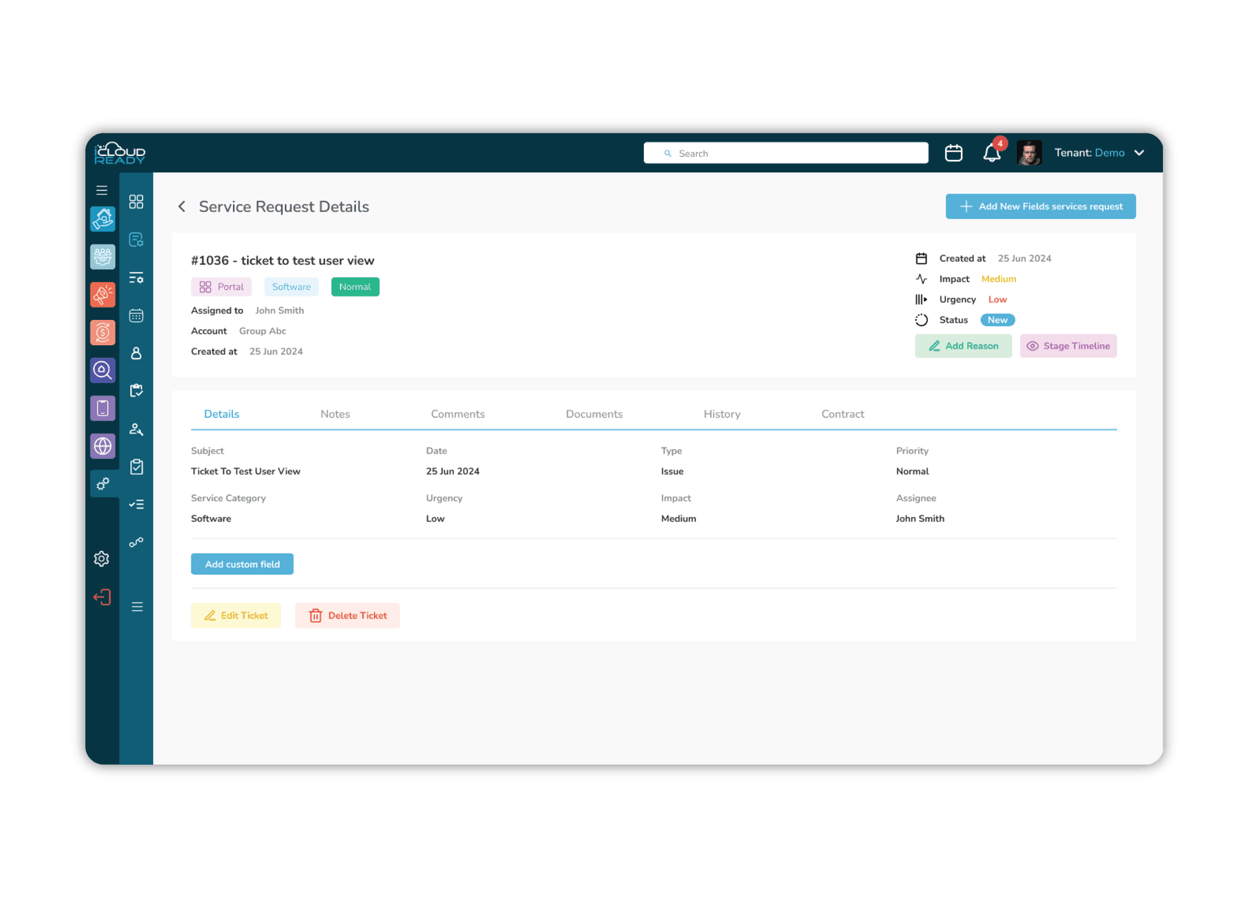Viewport: 1249px width, 898px height.
Task: Open the dashboard grid icon in submenu
Action: tap(136, 202)
